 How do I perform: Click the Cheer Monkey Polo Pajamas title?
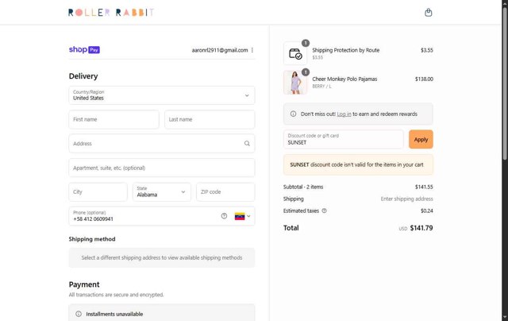(x=344, y=79)
